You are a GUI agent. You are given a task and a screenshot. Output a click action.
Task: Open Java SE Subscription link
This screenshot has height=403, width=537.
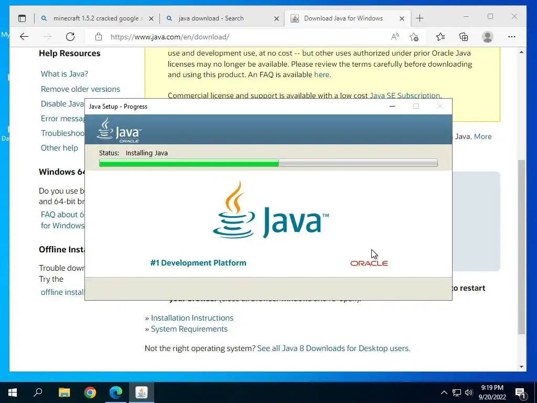[x=405, y=96]
